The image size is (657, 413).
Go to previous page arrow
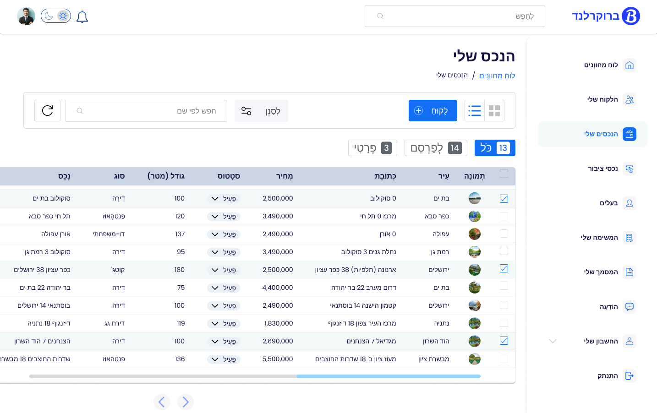[x=162, y=402]
